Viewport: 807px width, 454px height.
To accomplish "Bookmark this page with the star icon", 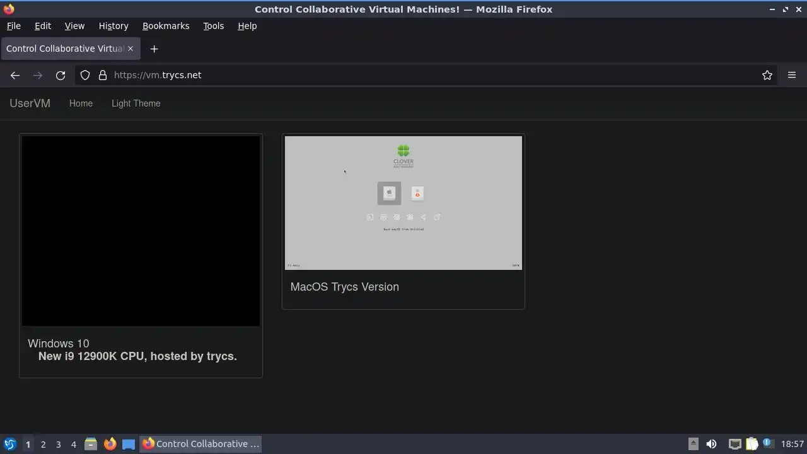I will point(767,75).
